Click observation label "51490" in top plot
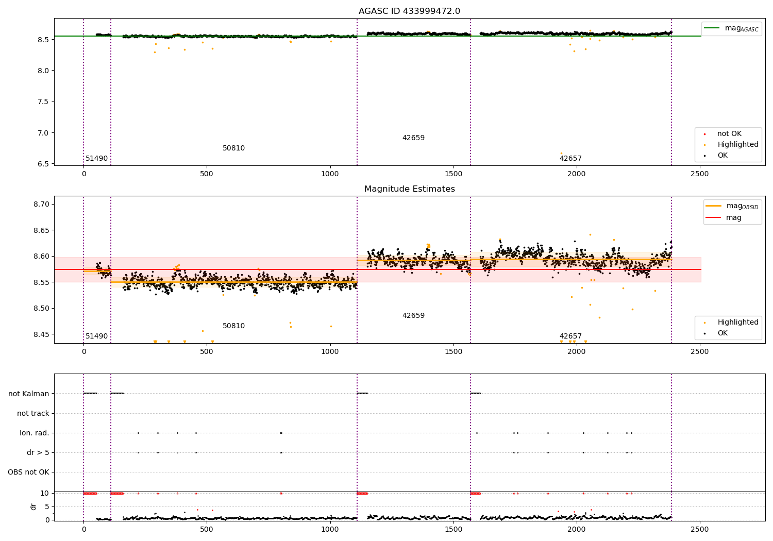The height and width of the screenshot is (541, 773). pyautogui.click(x=96, y=159)
